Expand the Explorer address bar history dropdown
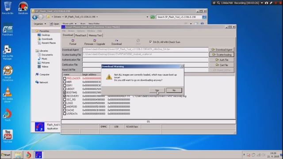The height and width of the screenshot is (159, 283). (147, 17)
